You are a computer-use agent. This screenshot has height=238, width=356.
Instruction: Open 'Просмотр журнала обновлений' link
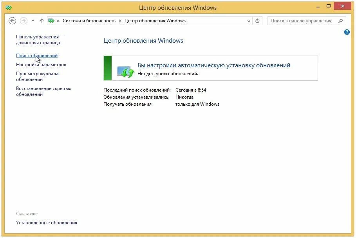click(37, 76)
